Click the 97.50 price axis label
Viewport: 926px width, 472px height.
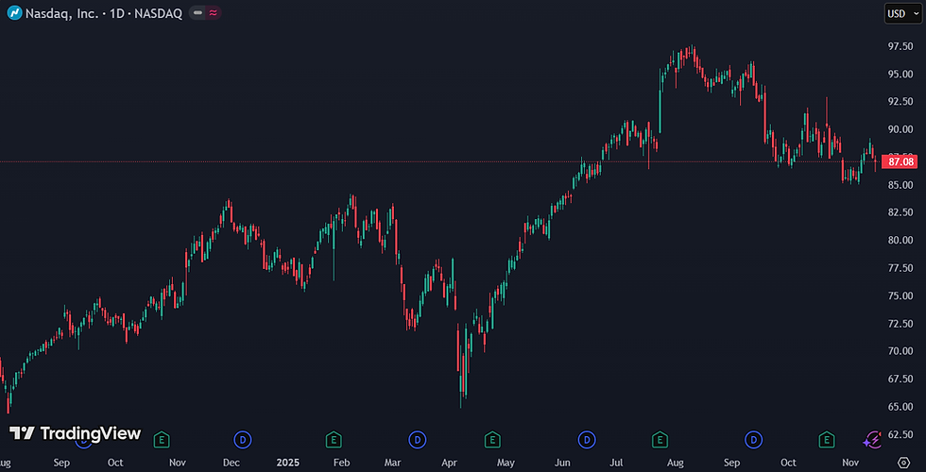click(900, 46)
